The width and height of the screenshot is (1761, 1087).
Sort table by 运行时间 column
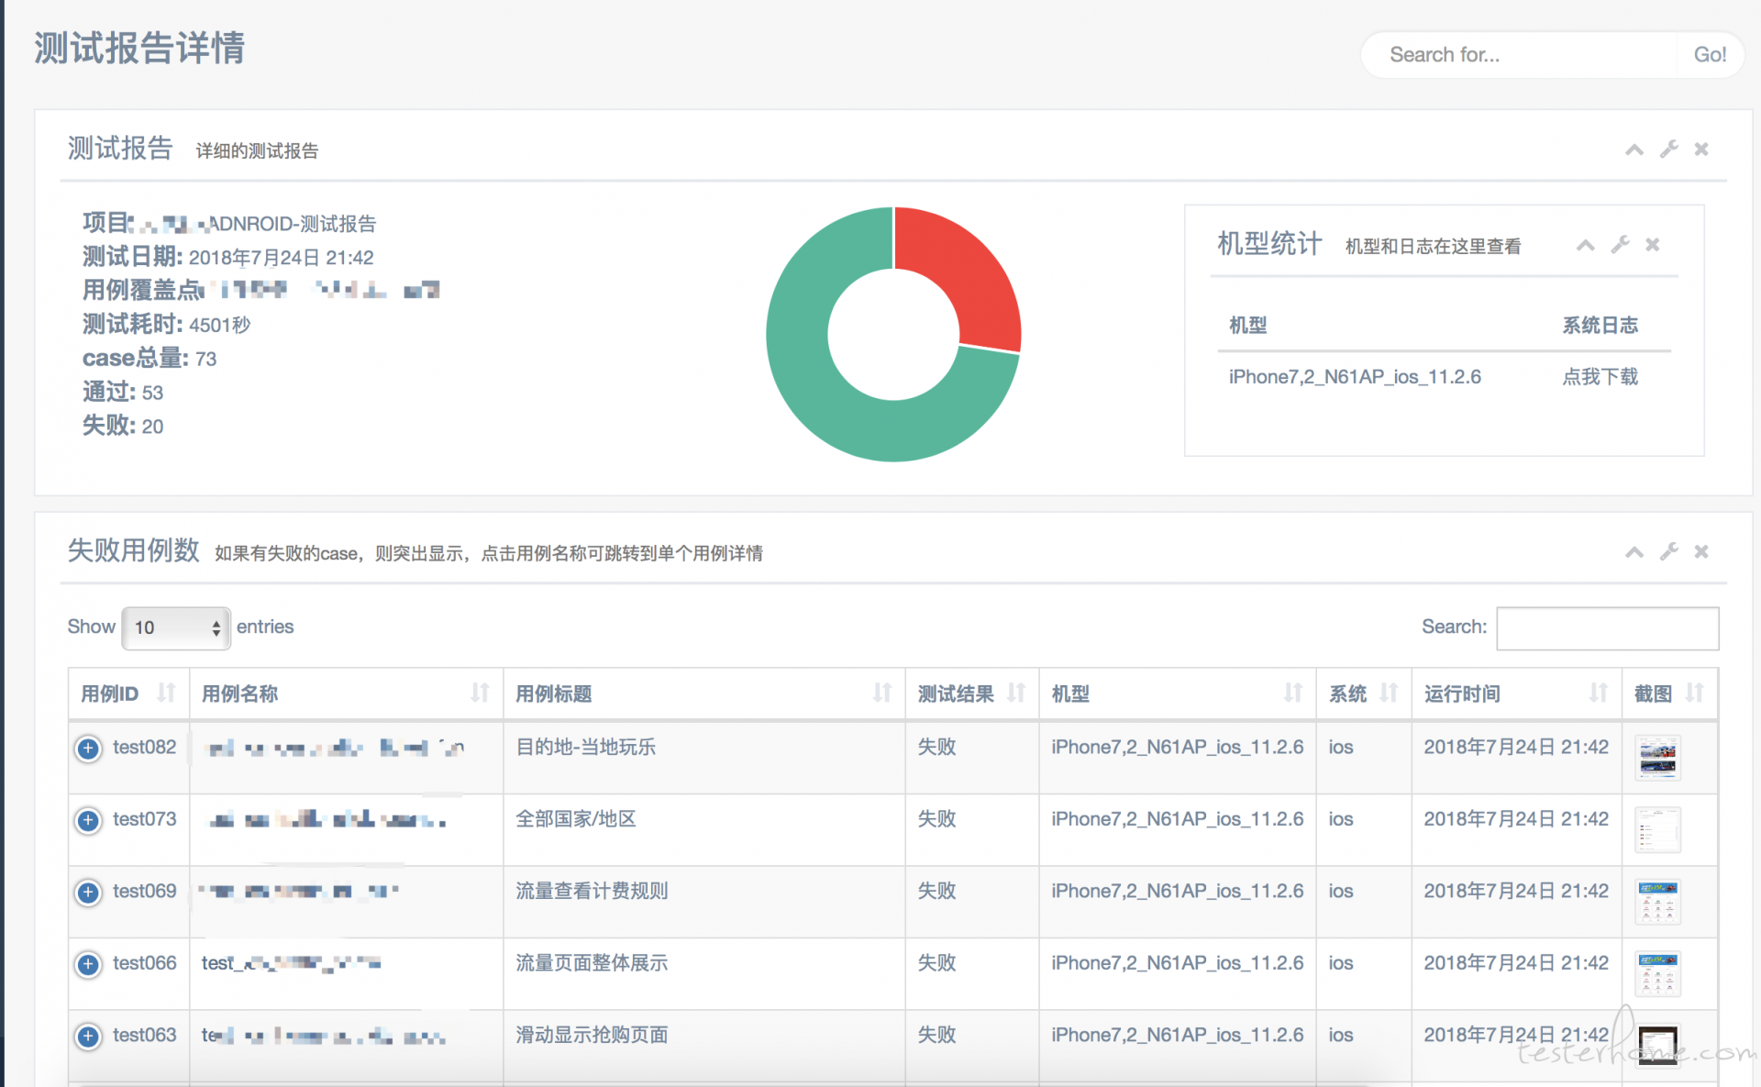(1516, 693)
